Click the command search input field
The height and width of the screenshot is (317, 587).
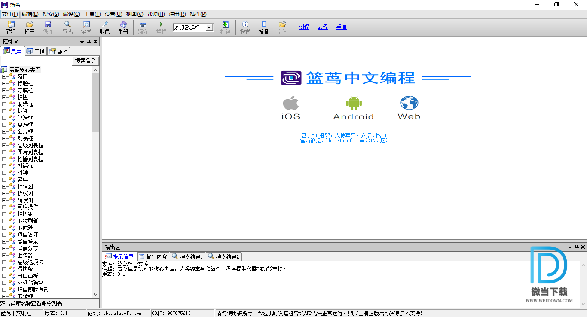36,61
